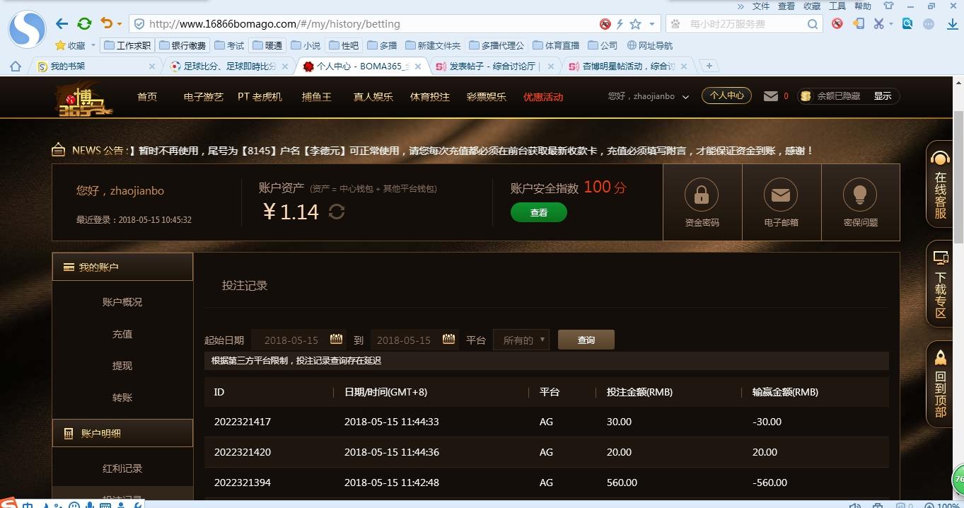Image resolution: width=964 pixels, height=508 pixels.
Task: Open the 帮助 browser menu
Action: tap(863, 6)
